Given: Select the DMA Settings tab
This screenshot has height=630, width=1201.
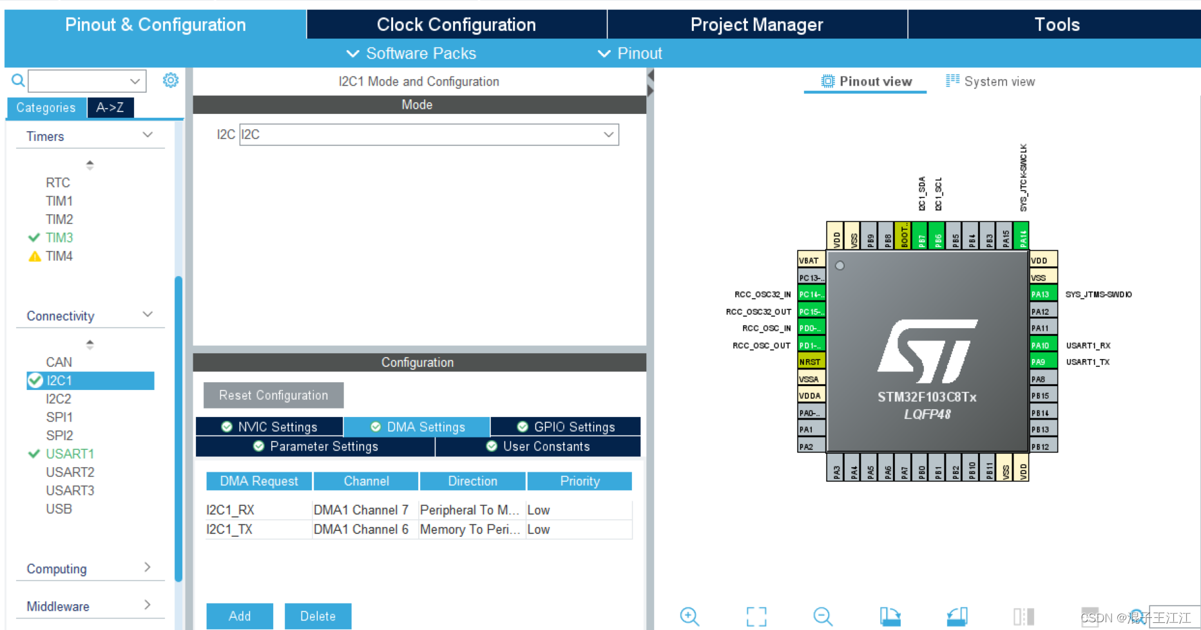Looking at the screenshot, I should coord(417,427).
